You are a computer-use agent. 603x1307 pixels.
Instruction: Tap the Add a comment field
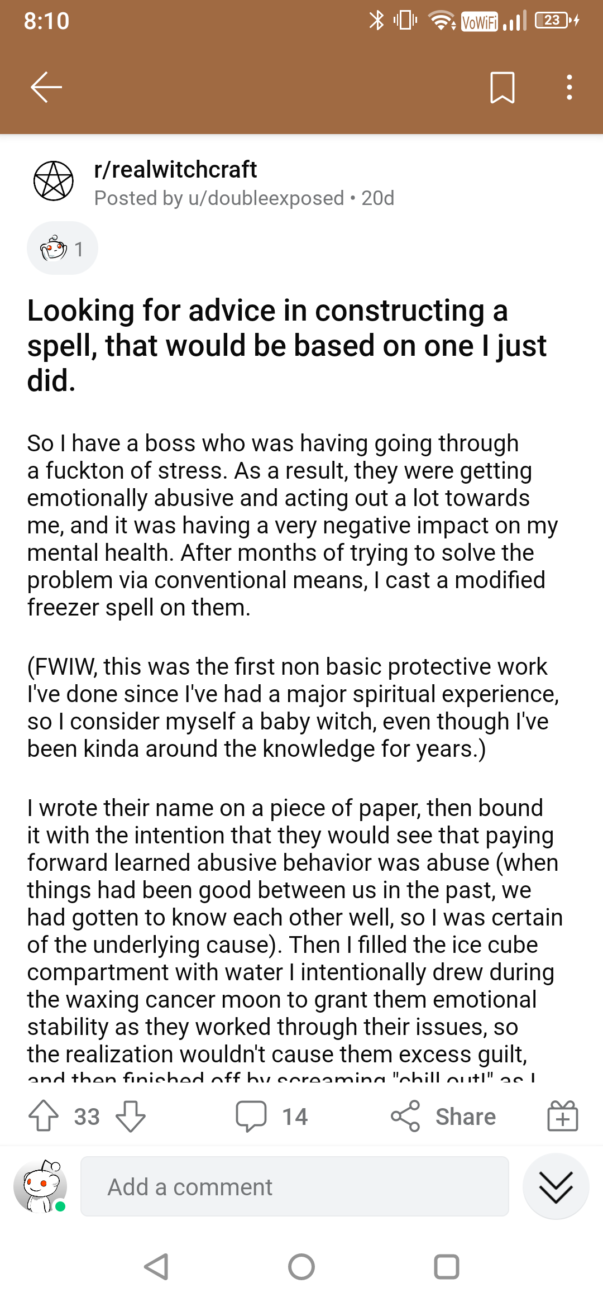pos(295,1186)
